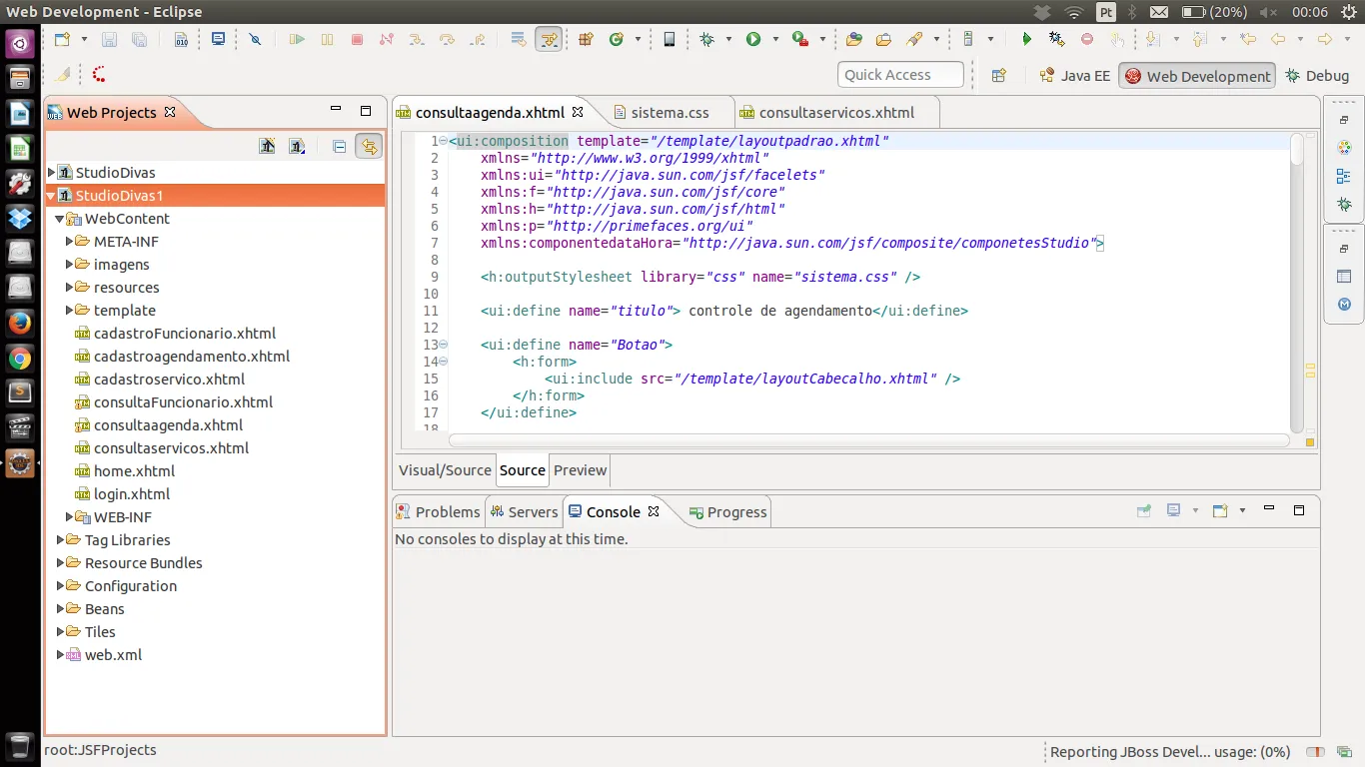Toggle Link with Editor in Web Projects
The width and height of the screenshot is (1365, 767).
point(369,147)
